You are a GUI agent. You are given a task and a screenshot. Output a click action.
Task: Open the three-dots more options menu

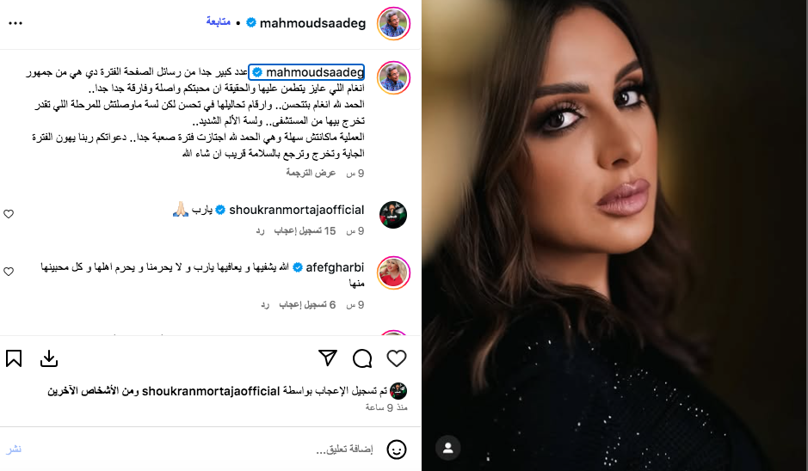(x=15, y=23)
